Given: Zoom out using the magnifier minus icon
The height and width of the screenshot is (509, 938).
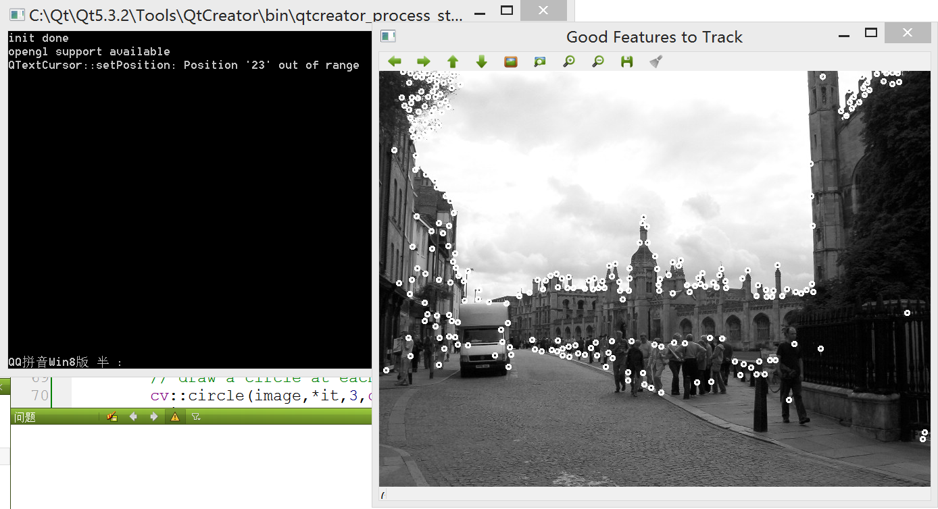Looking at the screenshot, I should point(598,61).
